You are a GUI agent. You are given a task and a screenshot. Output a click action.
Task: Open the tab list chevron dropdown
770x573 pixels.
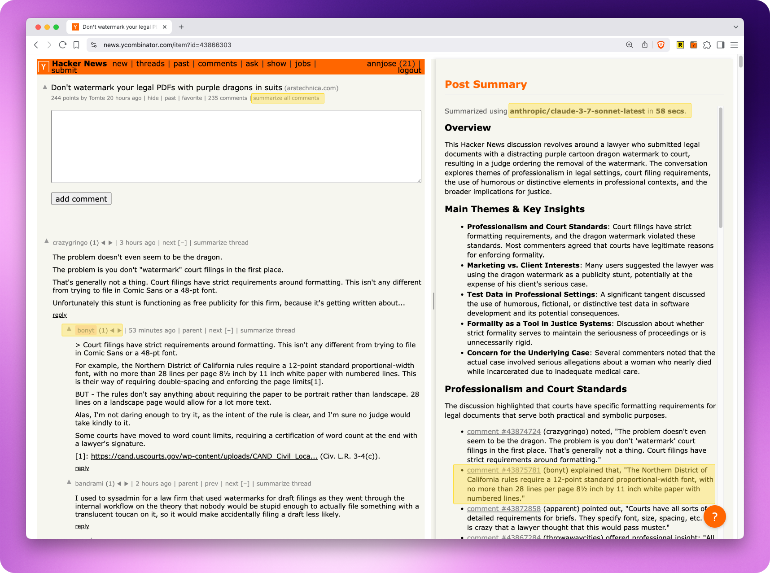tap(735, 27)
